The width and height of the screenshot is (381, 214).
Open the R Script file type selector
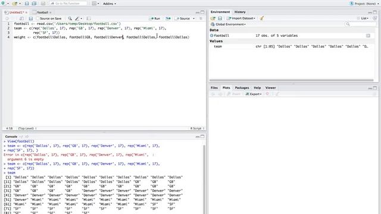coord(197,128)
